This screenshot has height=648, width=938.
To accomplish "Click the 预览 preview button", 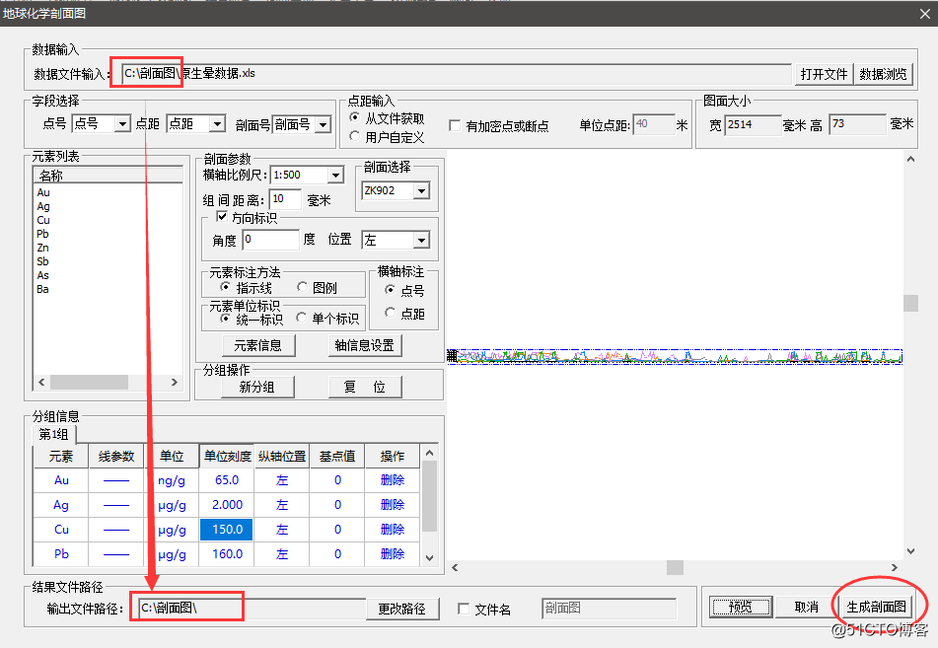I will pos(741,607).
